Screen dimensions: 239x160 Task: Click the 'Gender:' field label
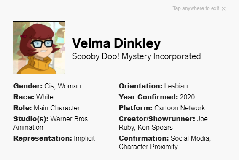(x=28, y=86)
